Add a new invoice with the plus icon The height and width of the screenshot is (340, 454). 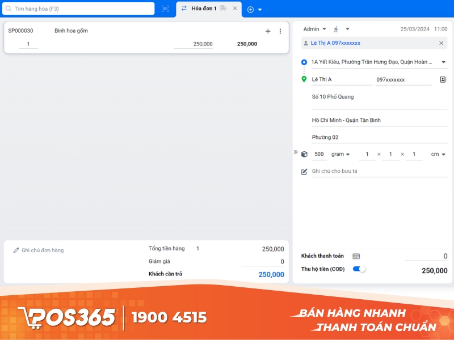[x=250, y=10]
